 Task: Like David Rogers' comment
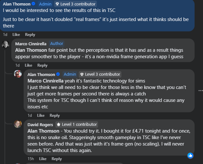pos(43,159)
